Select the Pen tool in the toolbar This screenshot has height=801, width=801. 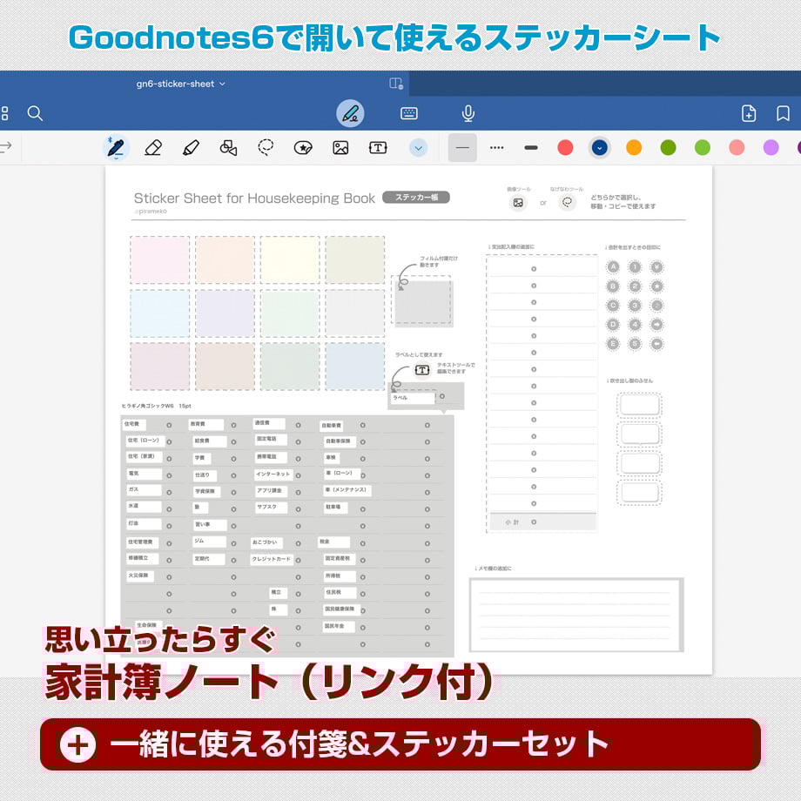click(116, 148)
